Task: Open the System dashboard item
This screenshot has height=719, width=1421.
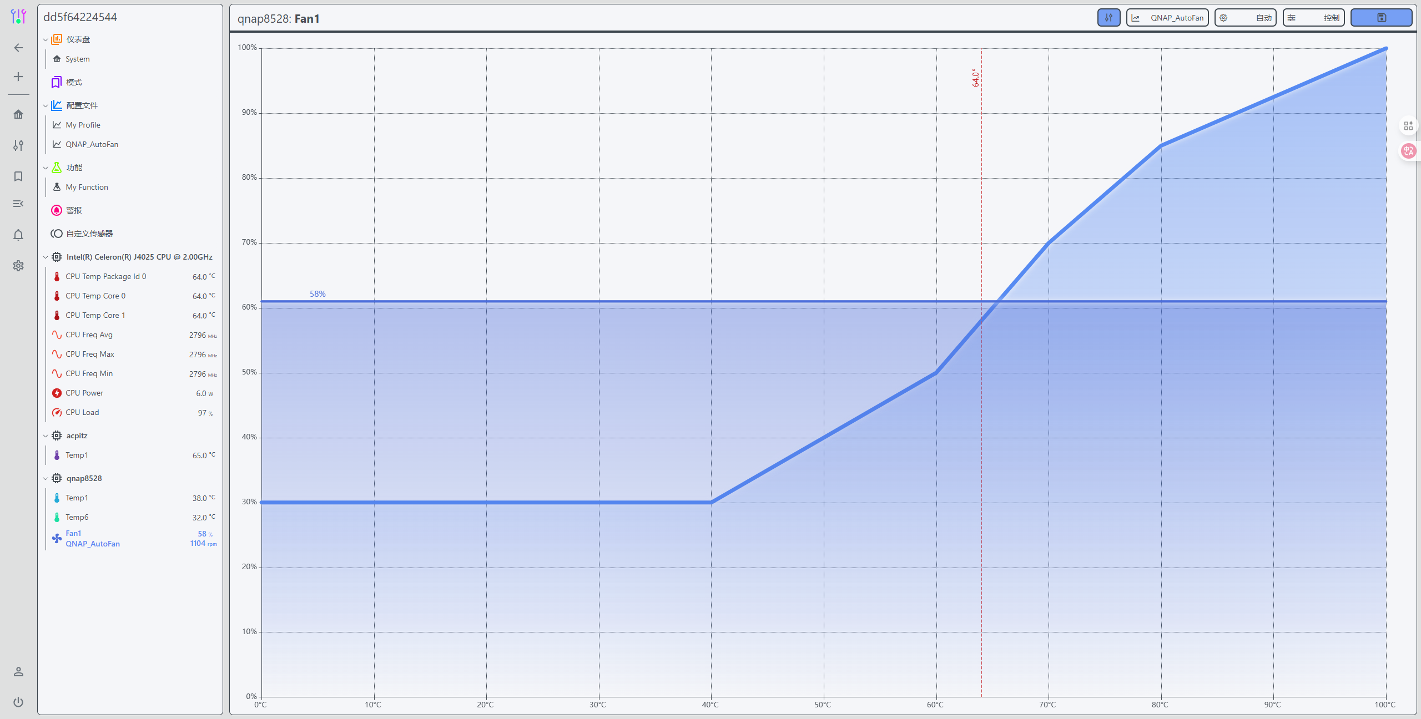Action: (x=77, y=59)
